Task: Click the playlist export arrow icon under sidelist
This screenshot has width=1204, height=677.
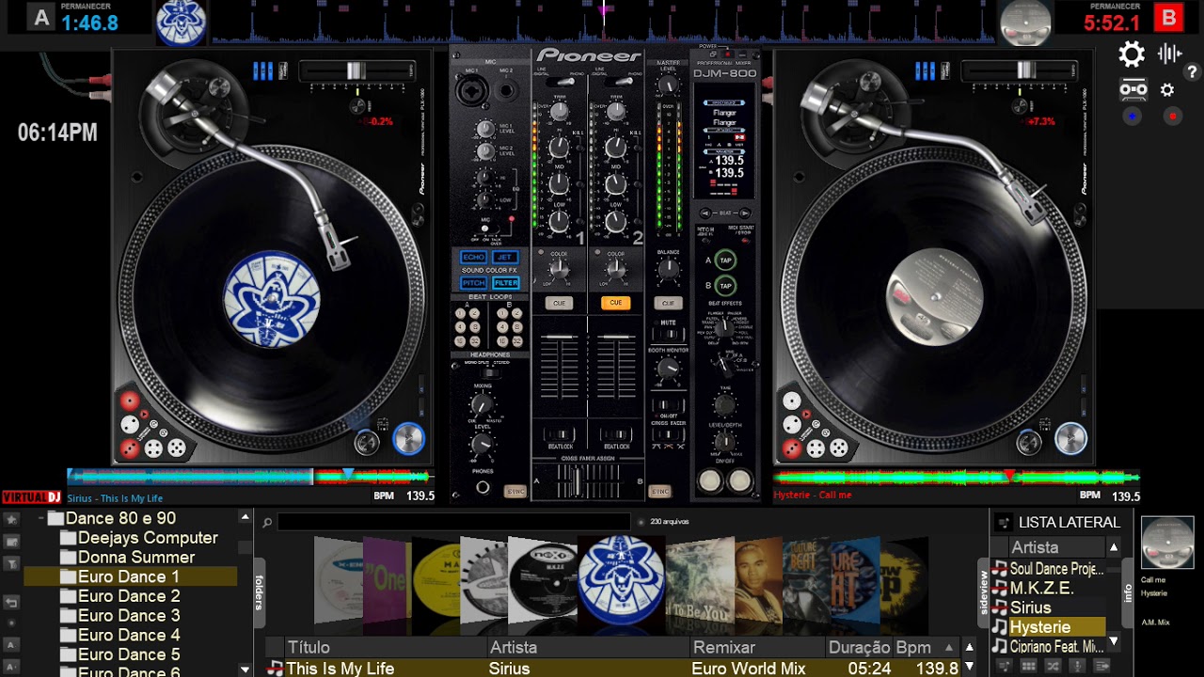Action: (1101, 667)
